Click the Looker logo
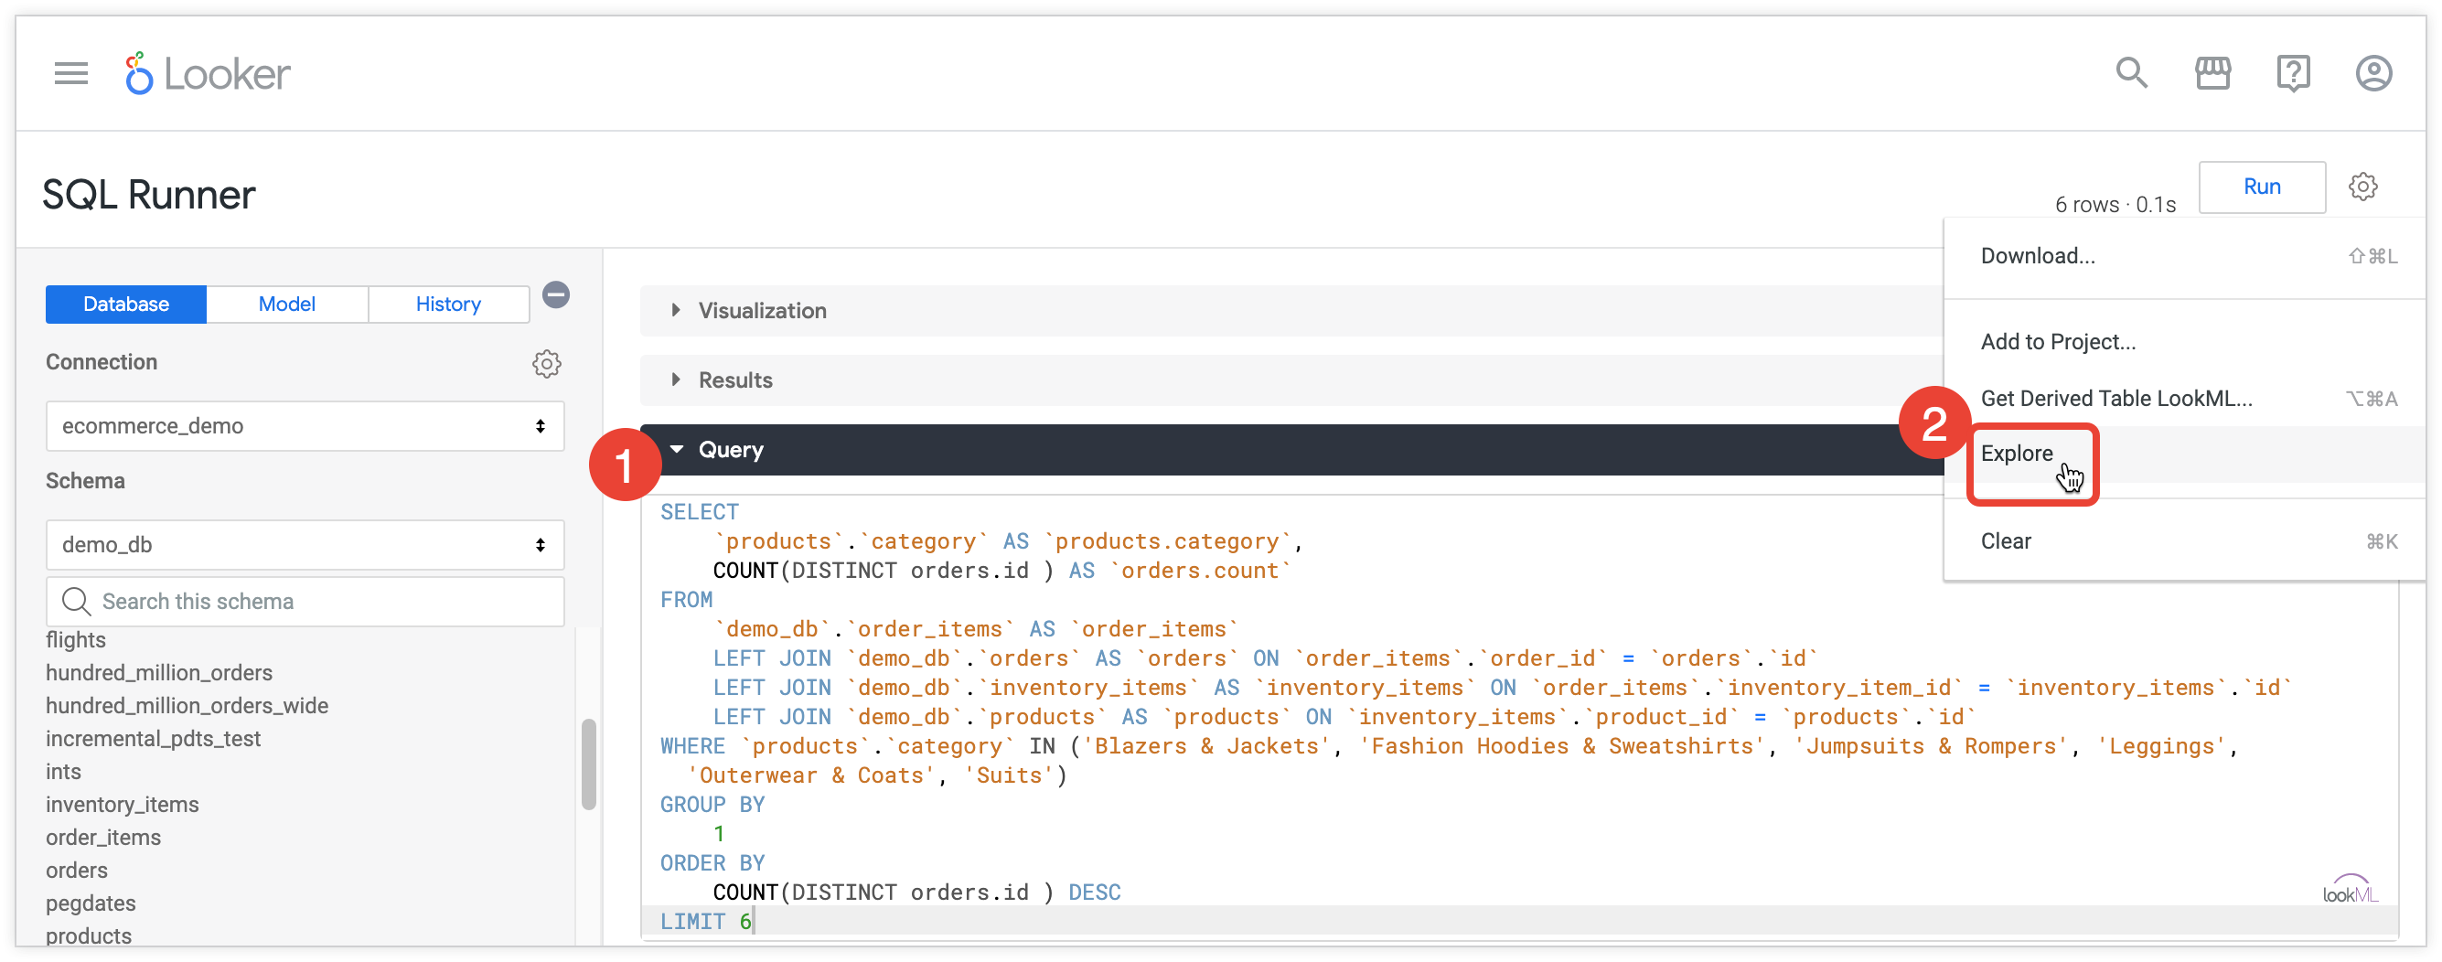Image resolution: width=2442 pixels, height=962 pixels. click(208, 73)
